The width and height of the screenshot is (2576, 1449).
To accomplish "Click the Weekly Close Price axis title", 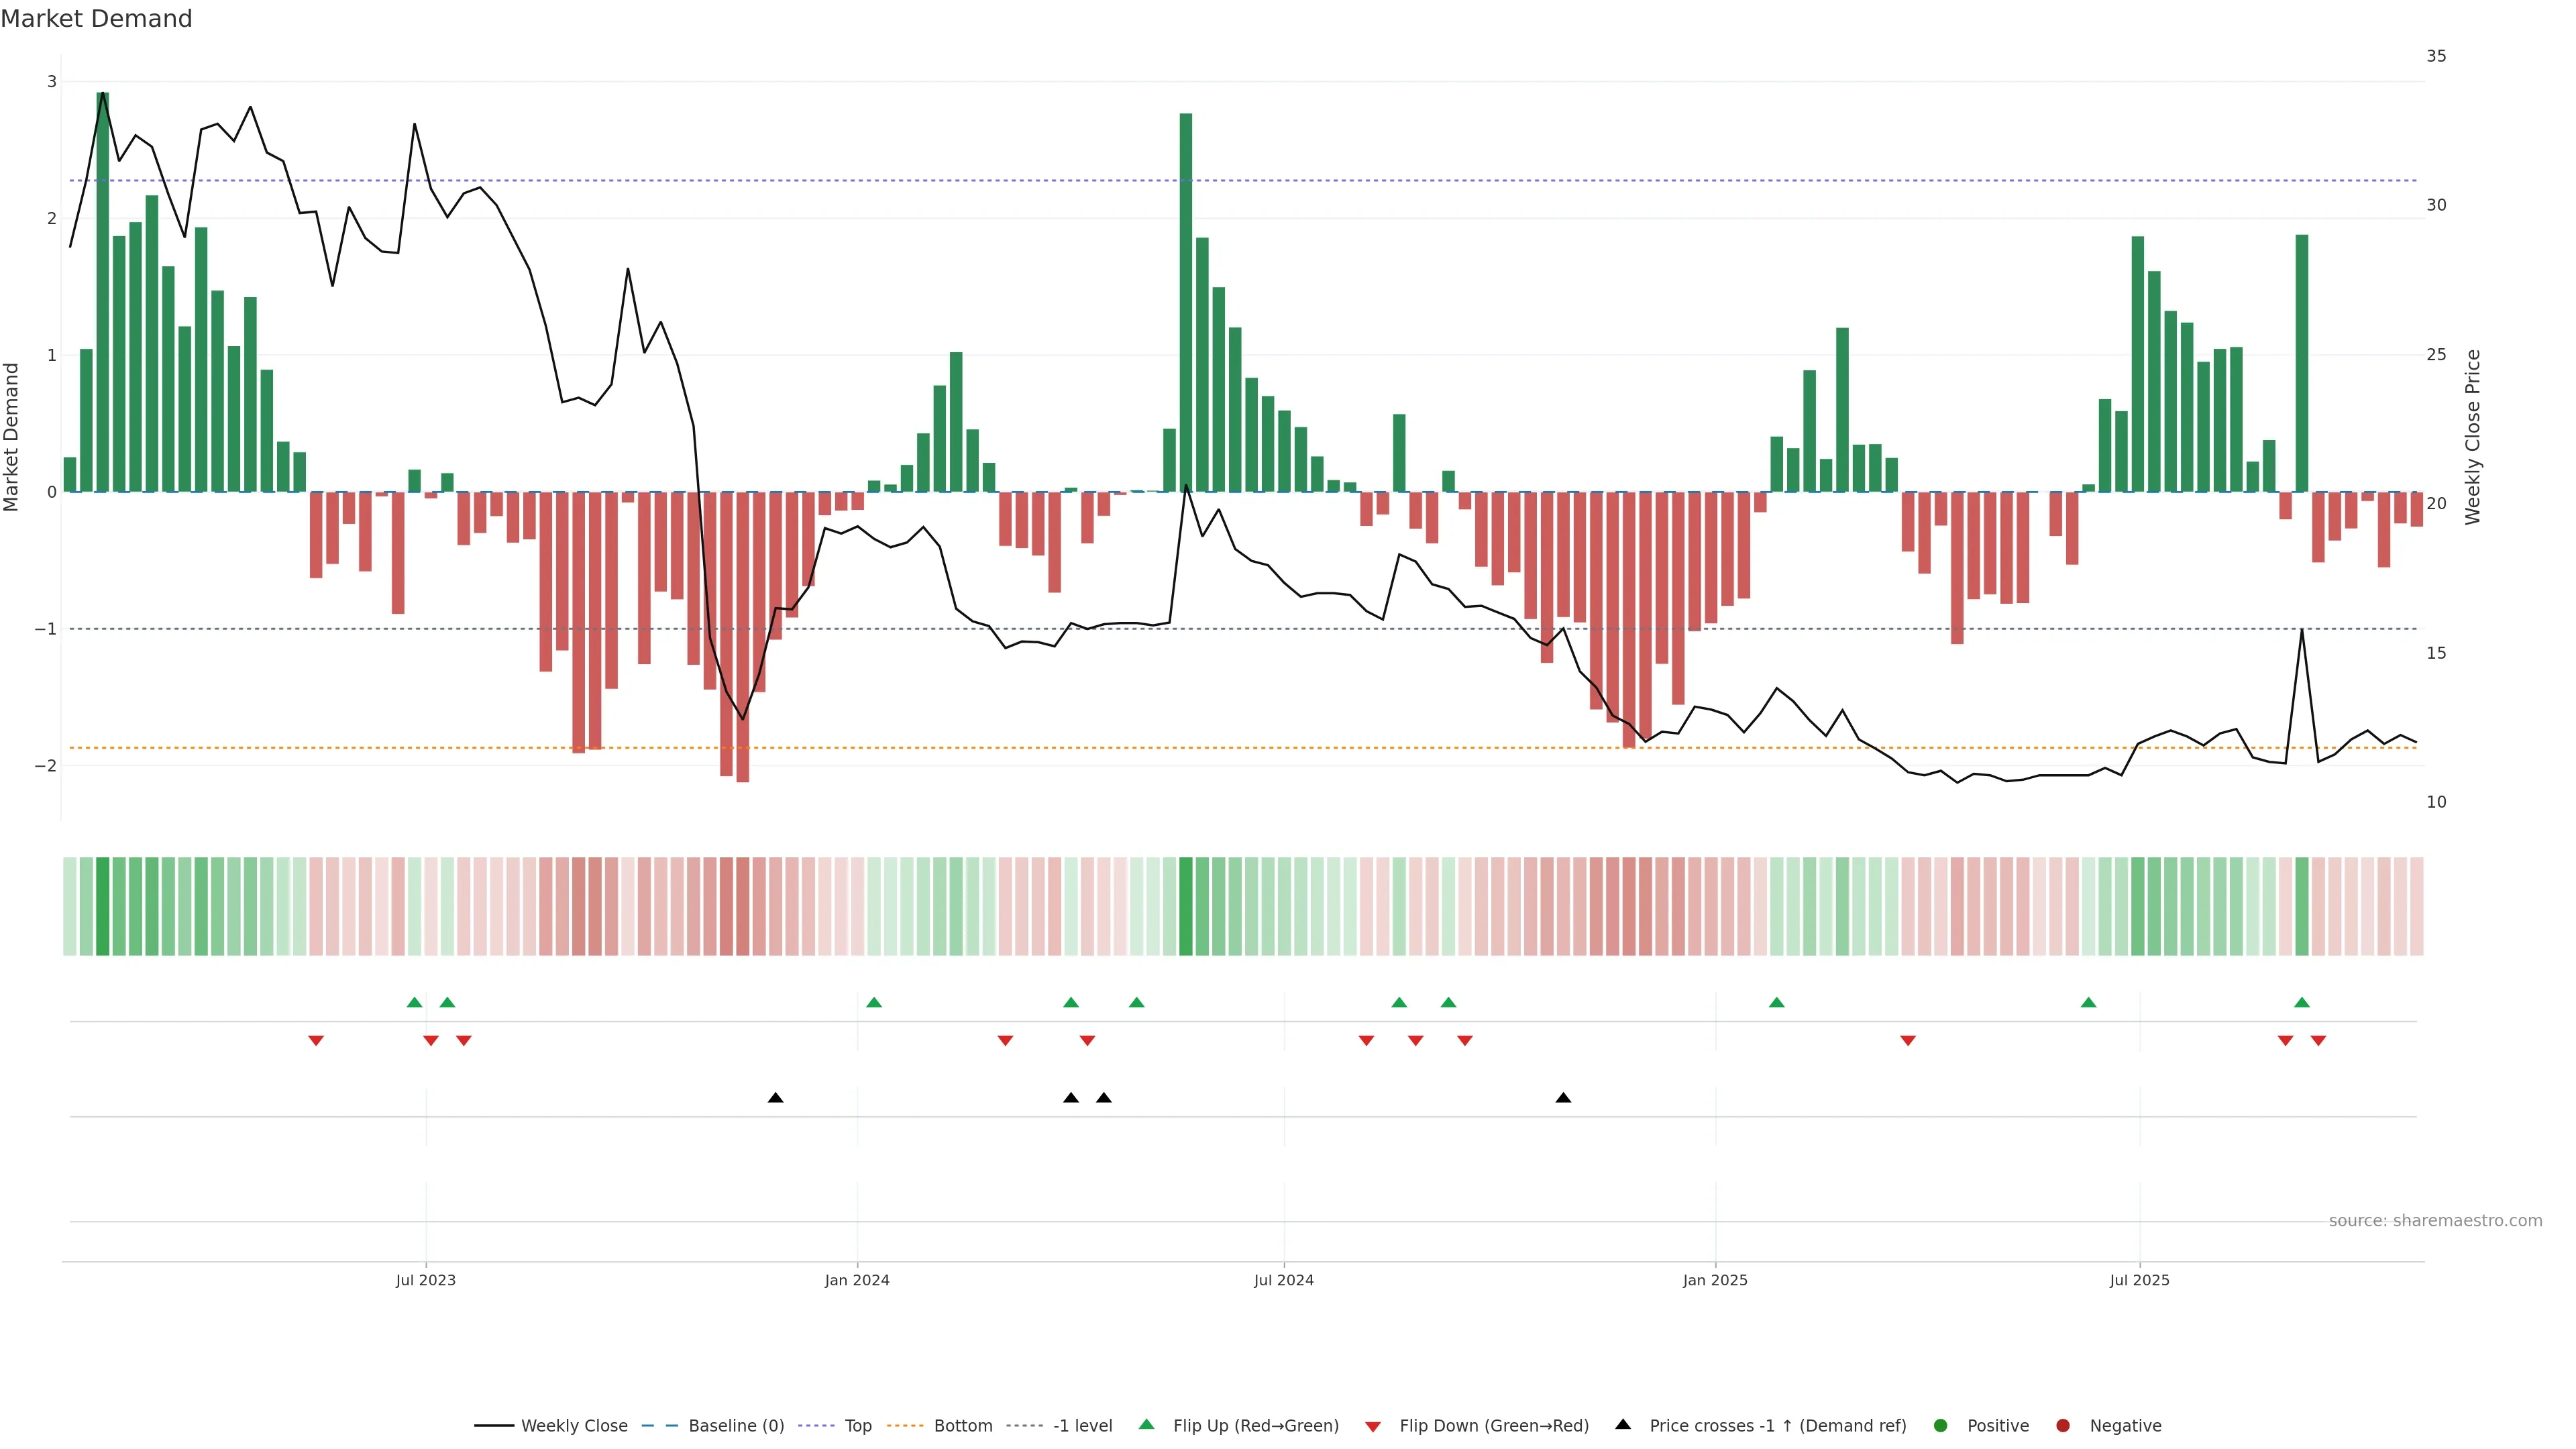I will (2473, 437).
